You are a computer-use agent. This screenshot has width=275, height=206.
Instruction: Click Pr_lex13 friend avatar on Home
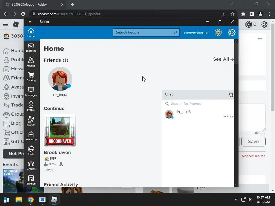pyautogui.click(x=60, y=79)
